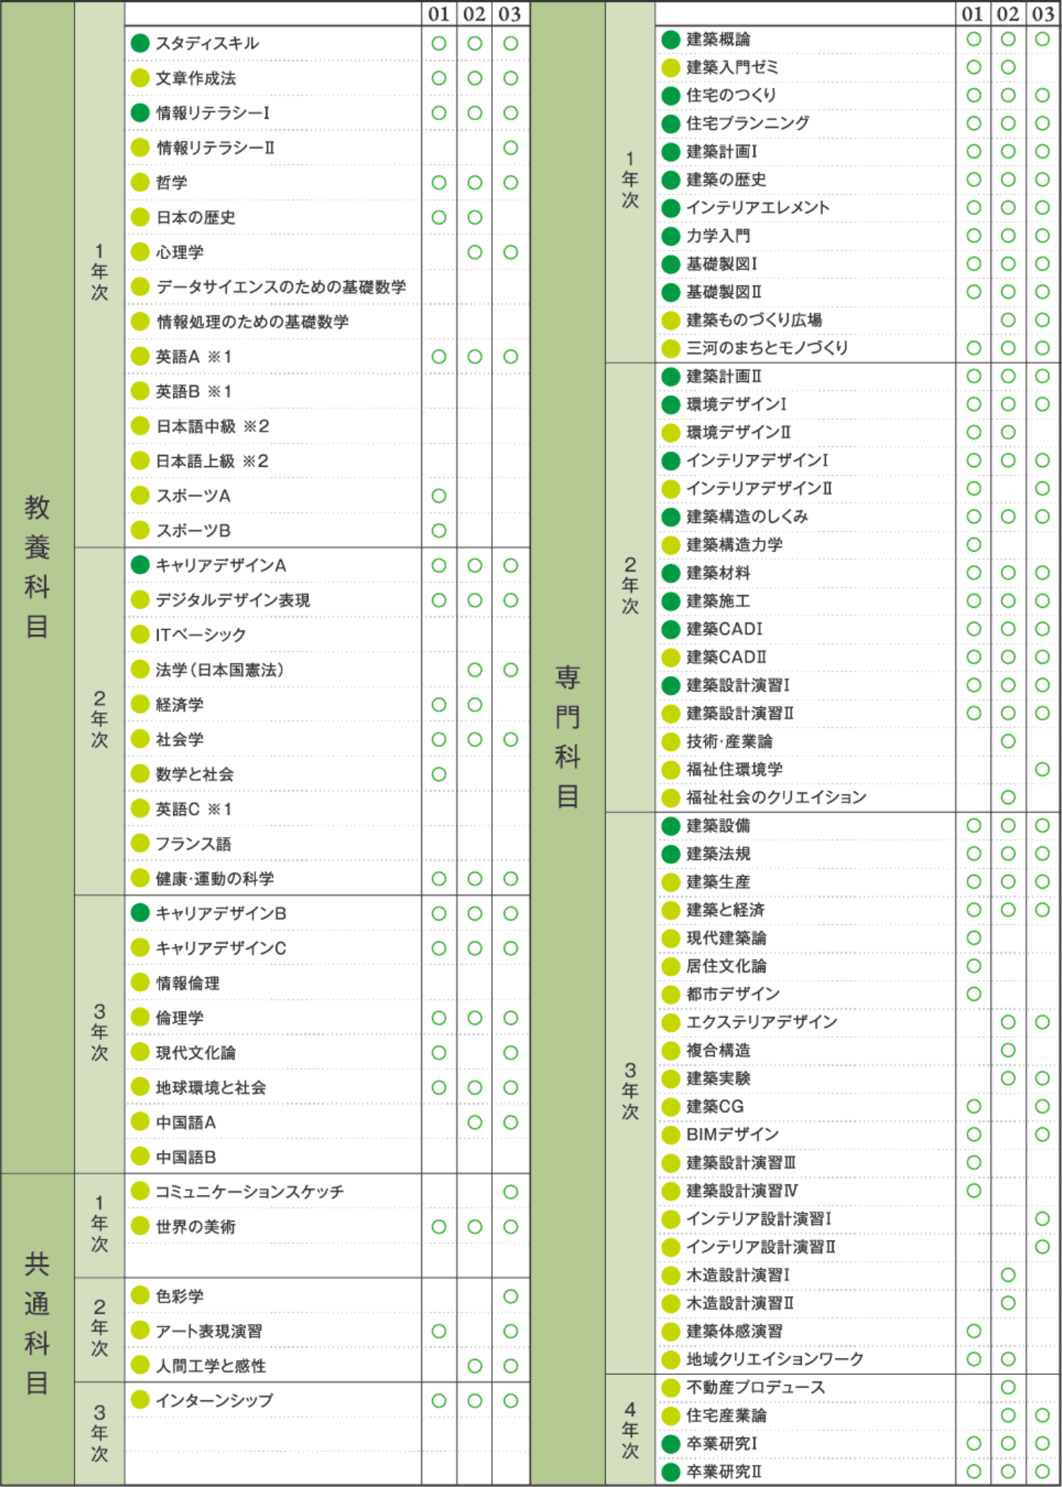This screenshot has width=1062, height=1487.
Task: Click the dark green dot beside 情報リテラシーI
Action: pyautogui.click(x=140, y=113)
